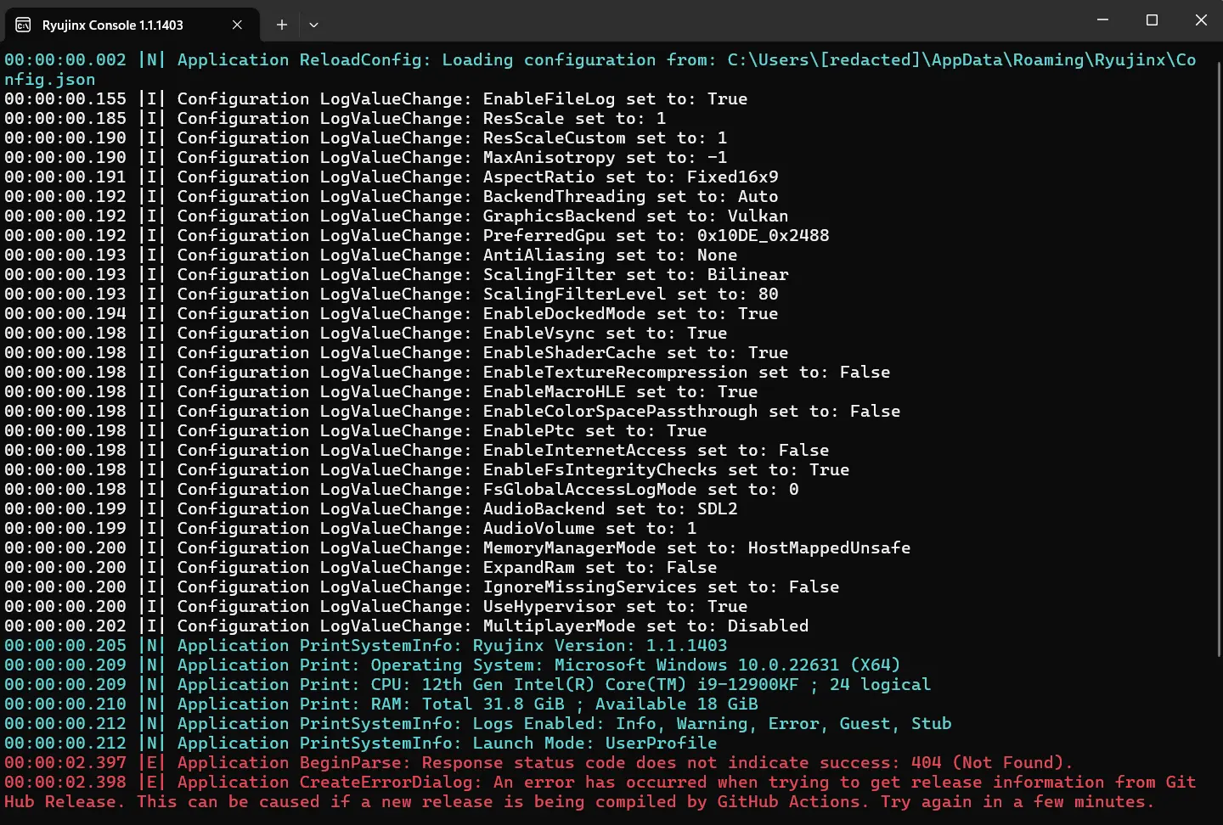Viewport: 1223px width, 825px height.
Task: Close the Ryujinx Console window
Action: tap(1200, 20)
